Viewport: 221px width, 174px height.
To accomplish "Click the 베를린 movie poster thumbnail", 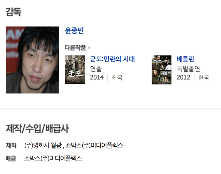I will [x=161, y=70].
